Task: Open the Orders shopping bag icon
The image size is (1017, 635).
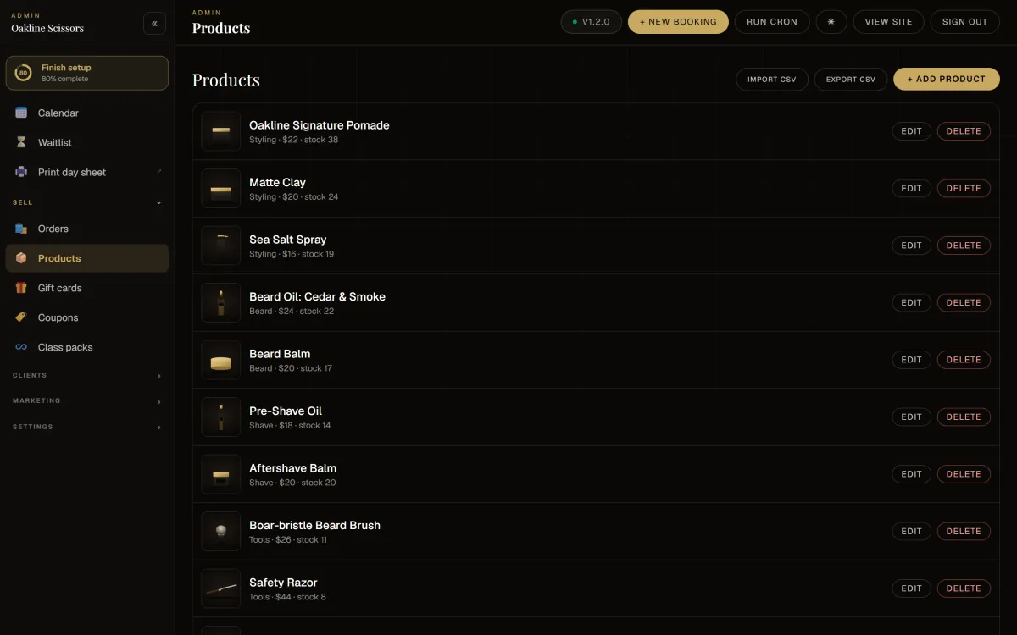Action: pyautogui.click(x=21, y=229)
